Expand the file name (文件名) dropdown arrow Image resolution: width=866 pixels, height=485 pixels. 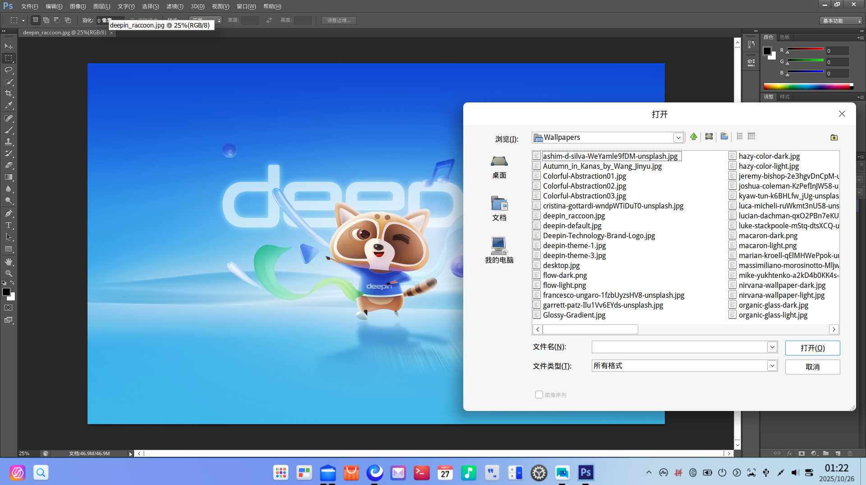tap(772, 347)
